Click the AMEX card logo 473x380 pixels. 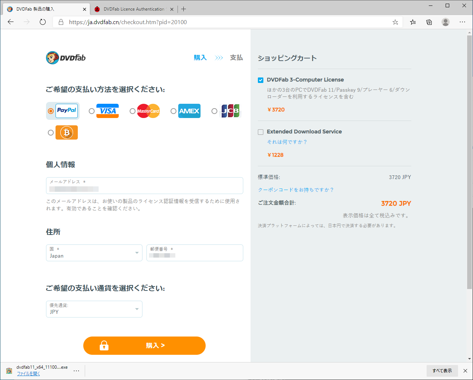click(x=189, y=111)
